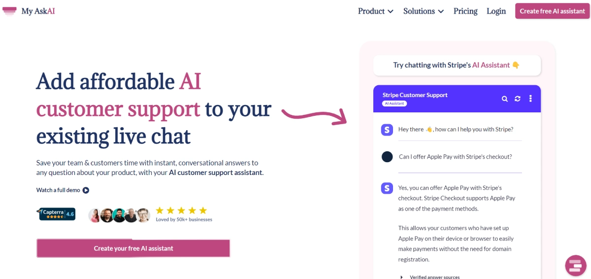
Task: Click Create free AI assistant header button
Action: point(552,11)
